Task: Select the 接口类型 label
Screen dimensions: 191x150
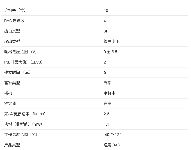Action: (x=12, y=31)
